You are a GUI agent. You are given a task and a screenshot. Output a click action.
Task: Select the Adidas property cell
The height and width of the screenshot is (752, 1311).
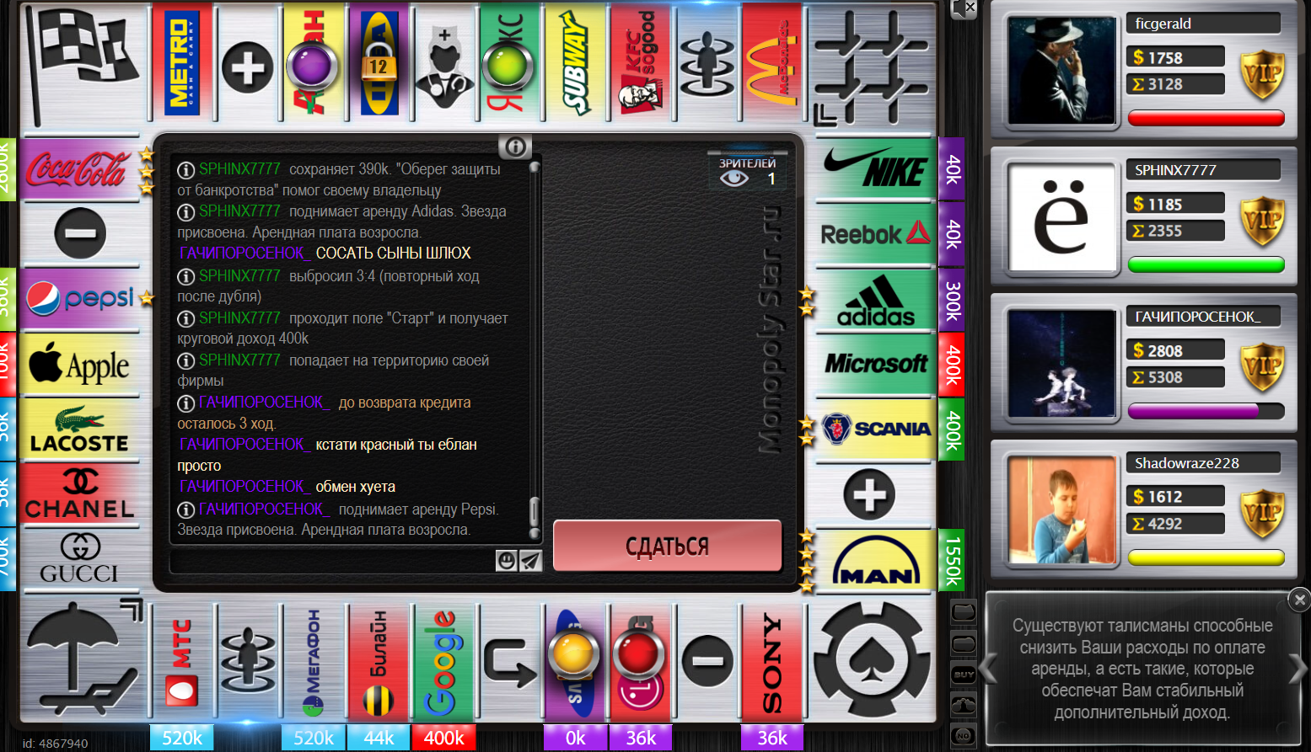876,300
